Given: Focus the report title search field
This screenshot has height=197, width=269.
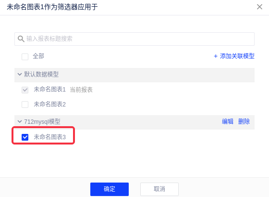Looking at the screenshot, I should [134, 39].
